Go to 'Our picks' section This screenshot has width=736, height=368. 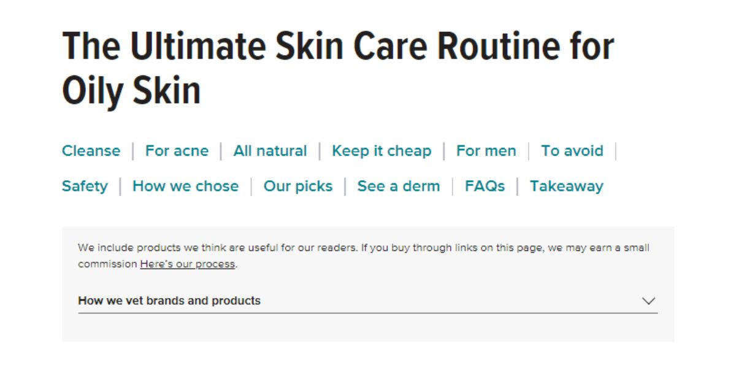[298, 186]
